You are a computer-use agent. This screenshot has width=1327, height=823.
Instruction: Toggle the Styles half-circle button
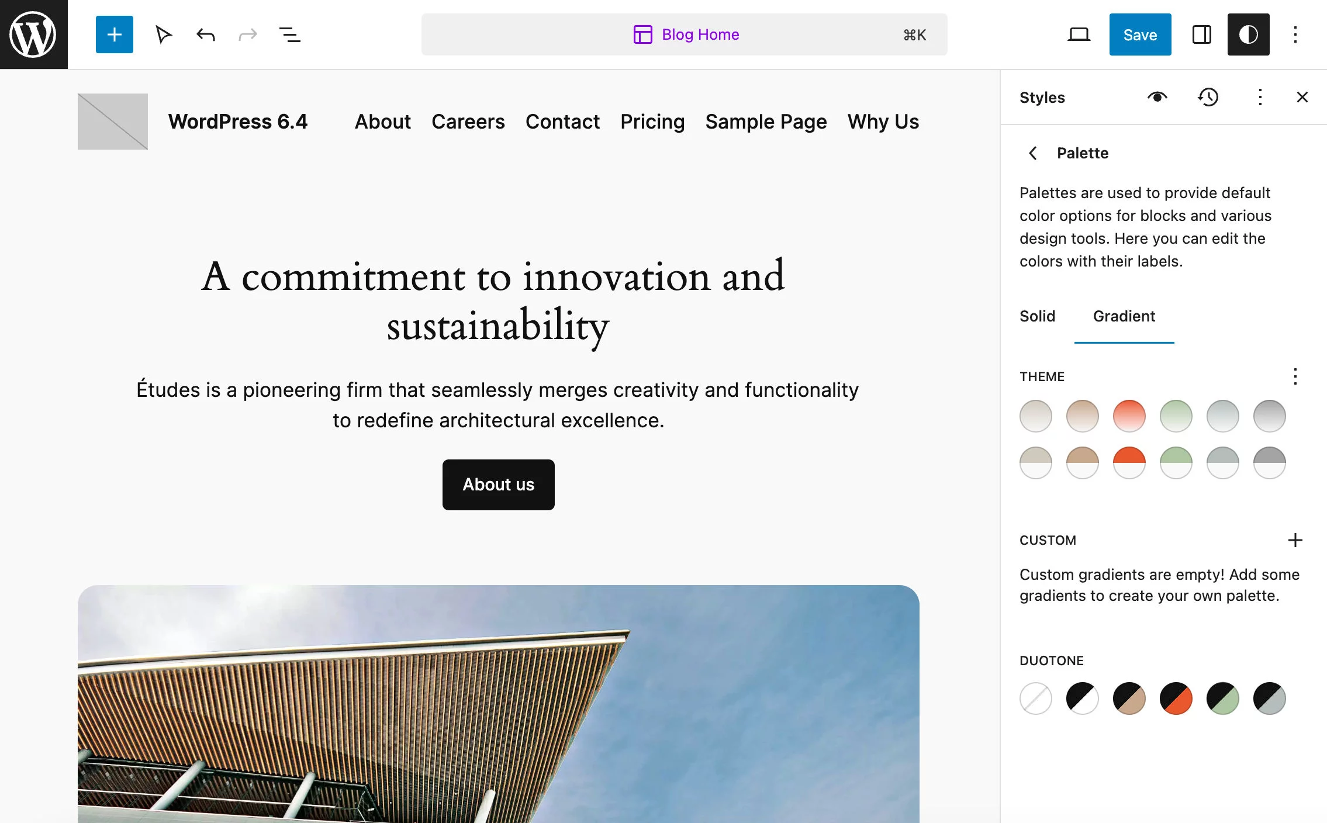point(1248,34)
